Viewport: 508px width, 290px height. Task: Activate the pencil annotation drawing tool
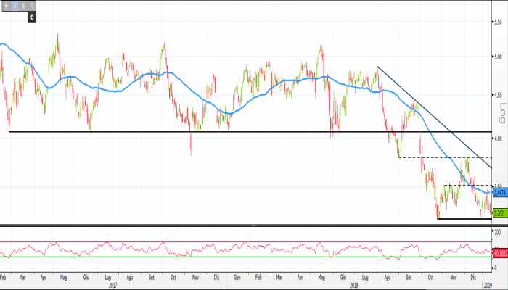point(16,6)
